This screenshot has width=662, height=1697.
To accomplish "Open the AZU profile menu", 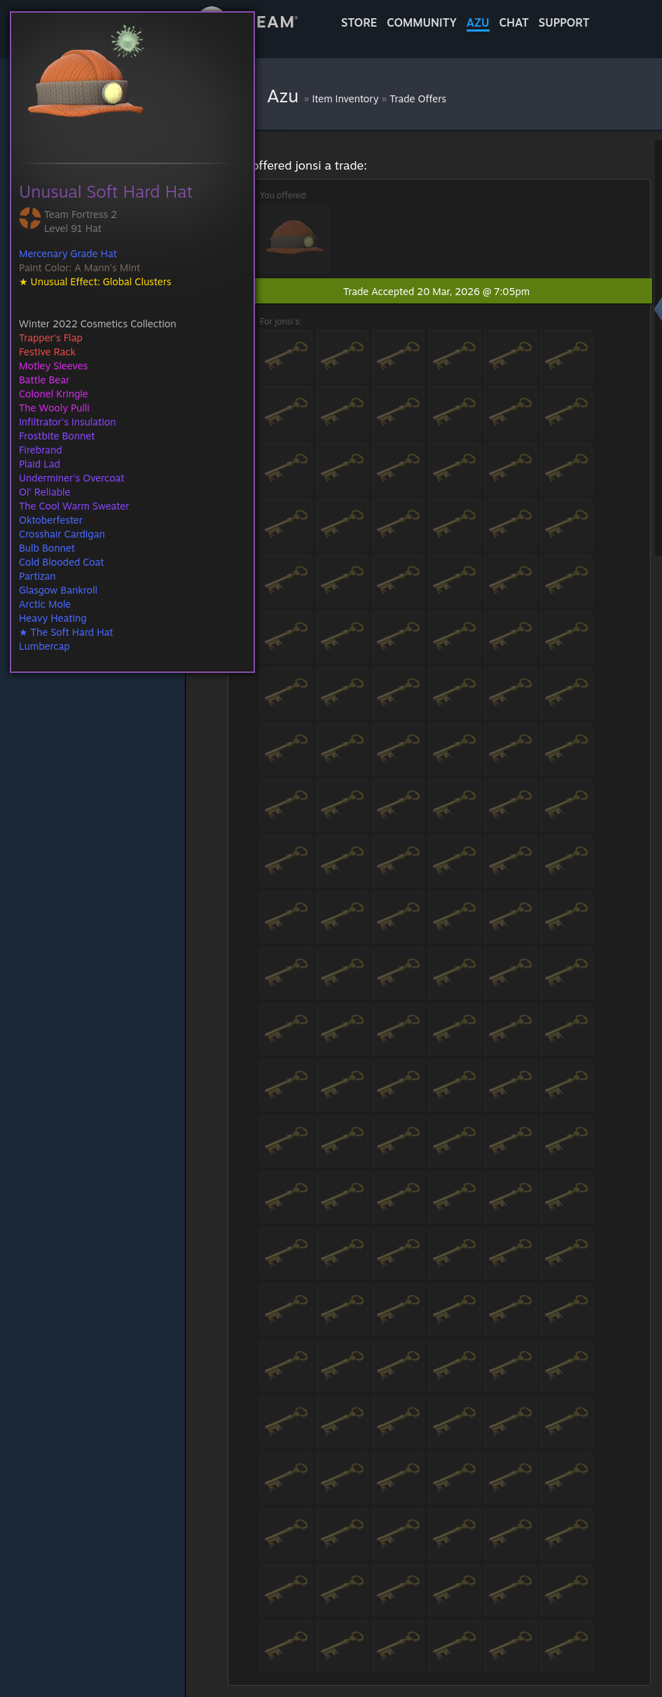I will pyautogui.click(x=478, y=22).
